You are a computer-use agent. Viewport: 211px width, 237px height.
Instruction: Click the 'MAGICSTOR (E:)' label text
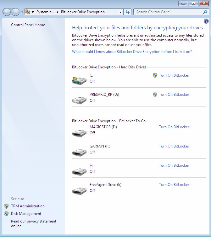103,127
